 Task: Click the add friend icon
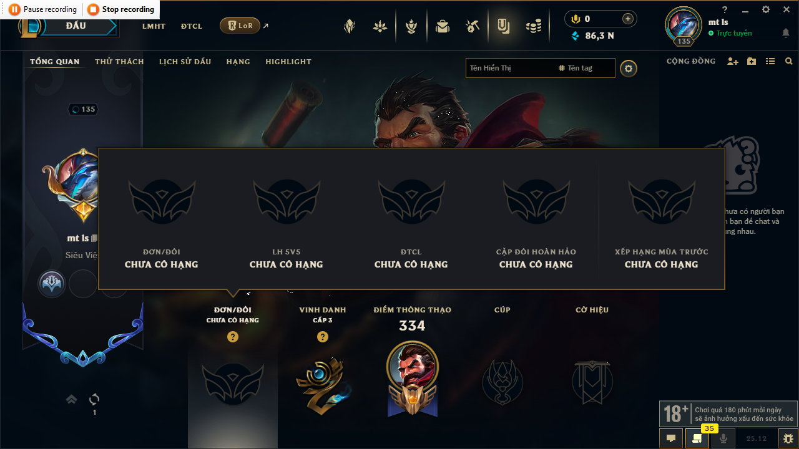733,61
